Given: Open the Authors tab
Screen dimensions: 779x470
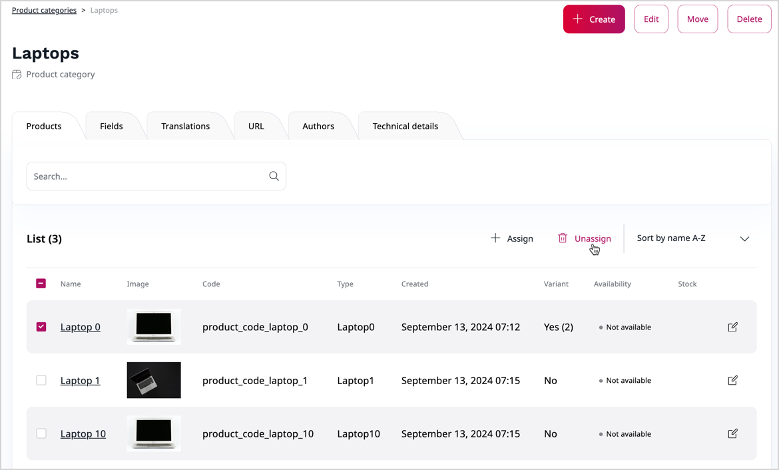Looking at the screenshot, I should [318, 126].
